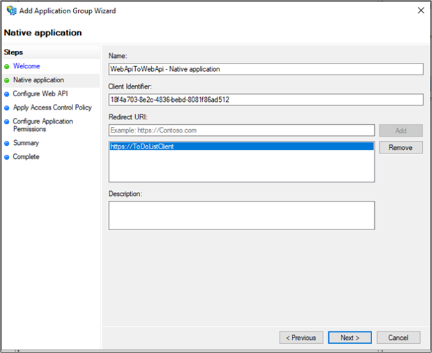The image size is (432, 353).
Task: Click inside the Name text field
Action: (266, 69)
